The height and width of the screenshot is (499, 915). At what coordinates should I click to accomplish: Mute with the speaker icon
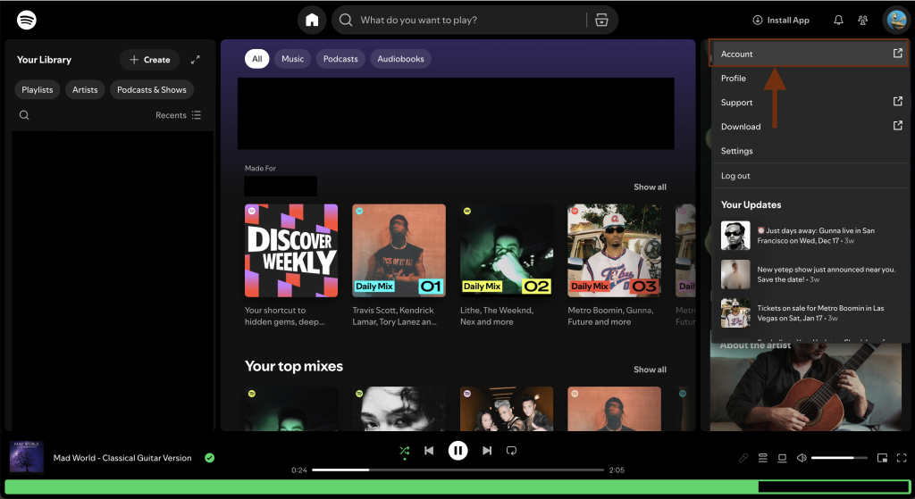pyautogui.click(x=802, y=458)
